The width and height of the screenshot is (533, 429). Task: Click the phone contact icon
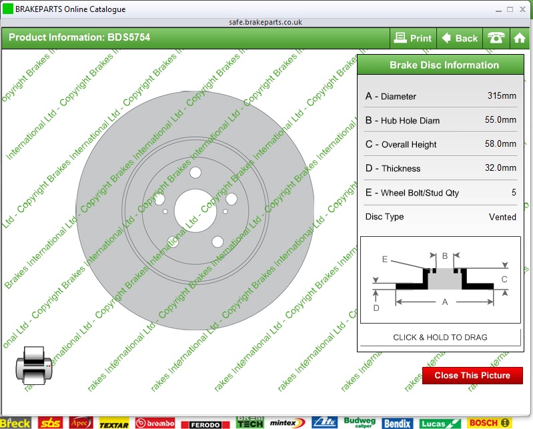(x=496, y=38)
